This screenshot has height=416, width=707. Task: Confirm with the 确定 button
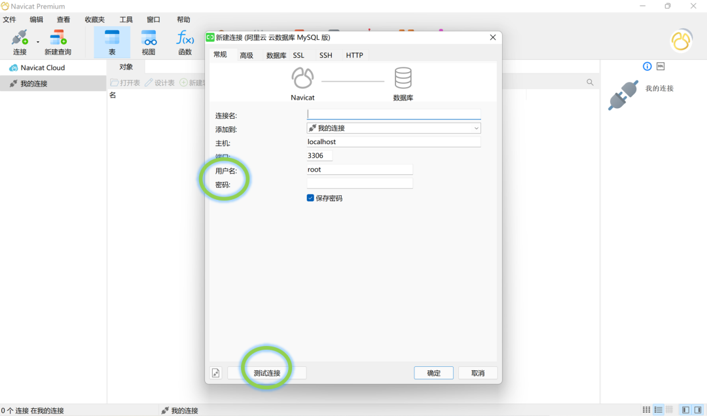434,373
